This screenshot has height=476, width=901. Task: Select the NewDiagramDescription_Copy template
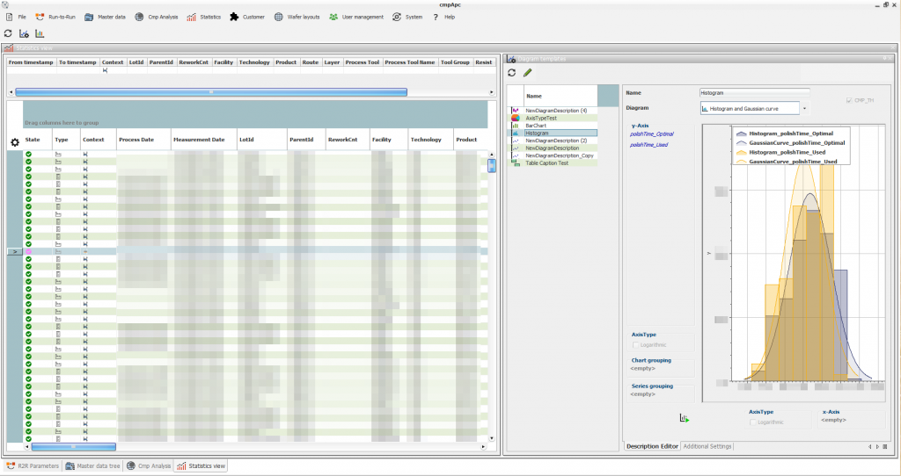(x=559, y=155)
